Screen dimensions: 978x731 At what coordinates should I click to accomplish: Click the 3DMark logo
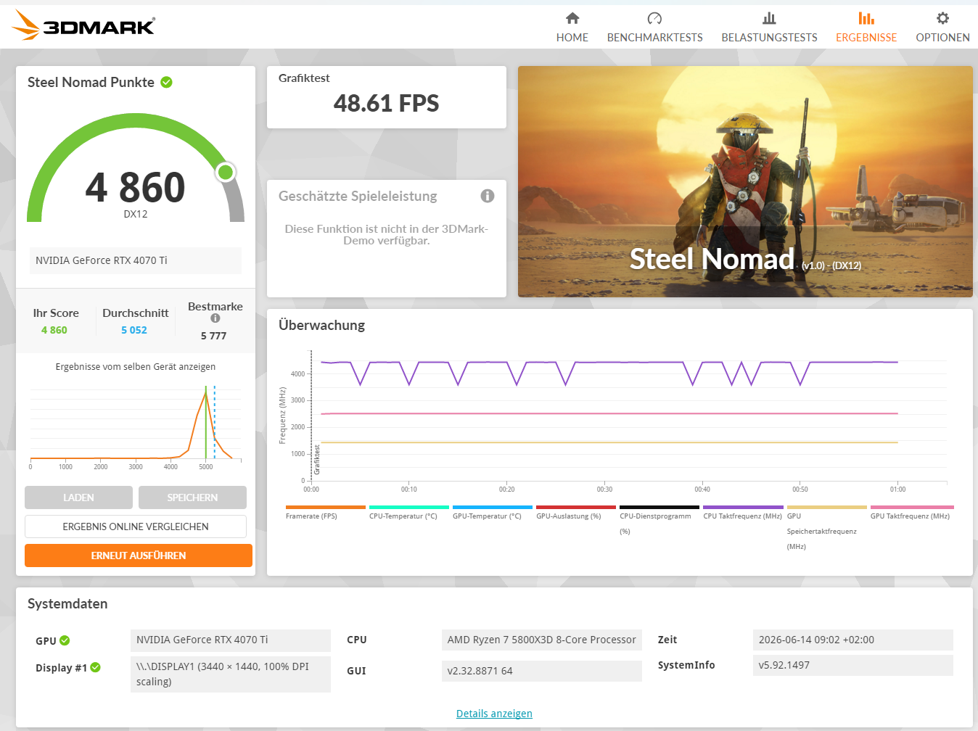[x=83, y=25]
